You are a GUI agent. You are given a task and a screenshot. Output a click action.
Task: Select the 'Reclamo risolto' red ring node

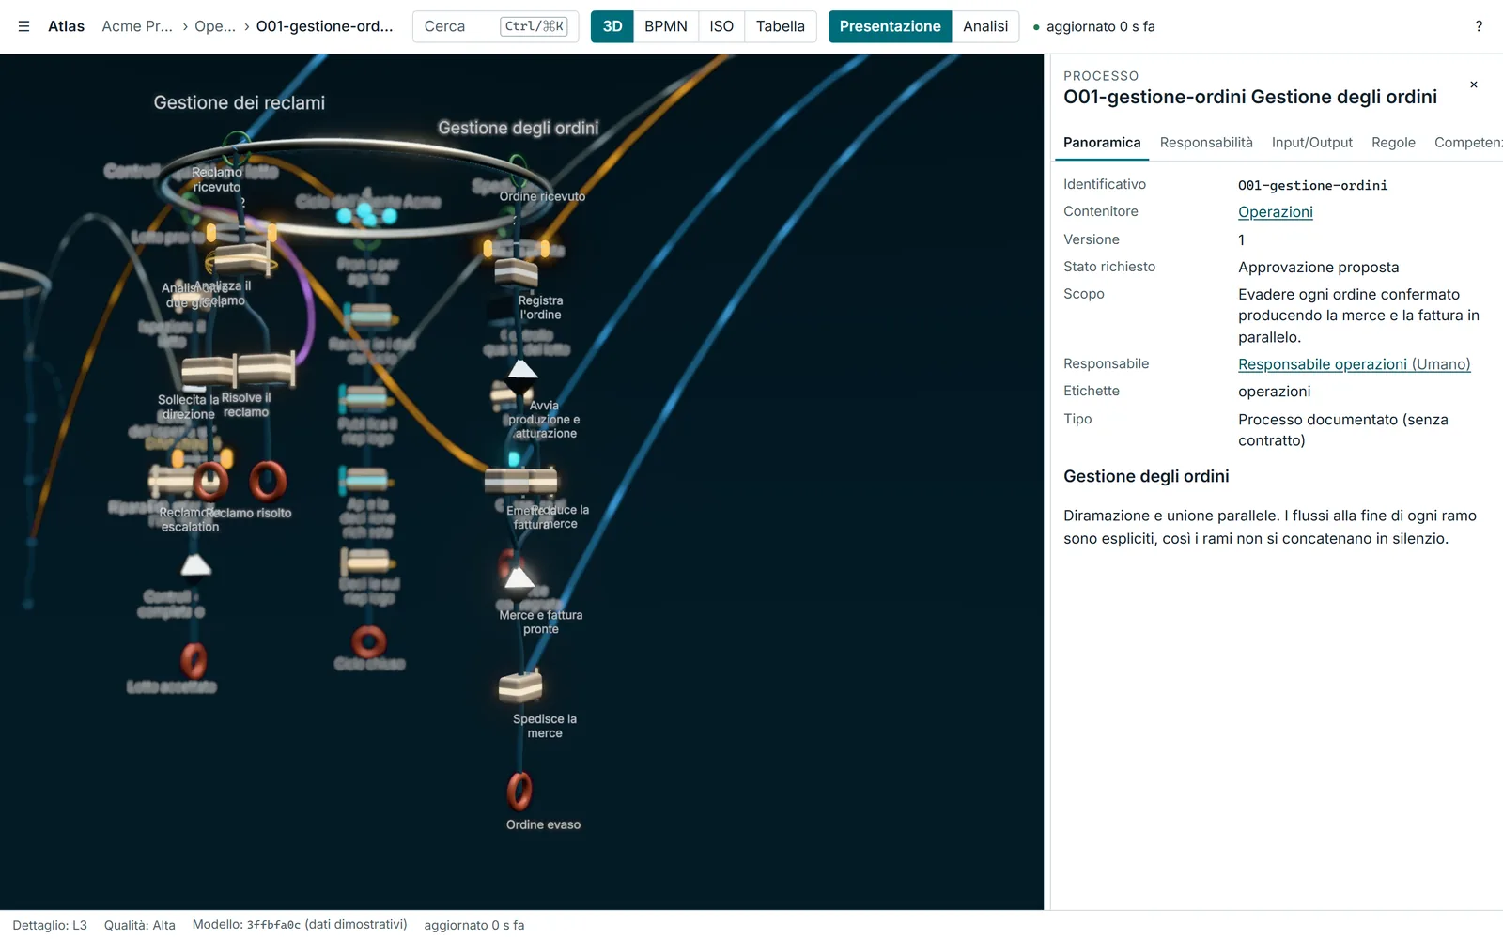click(x=268, y=480)
